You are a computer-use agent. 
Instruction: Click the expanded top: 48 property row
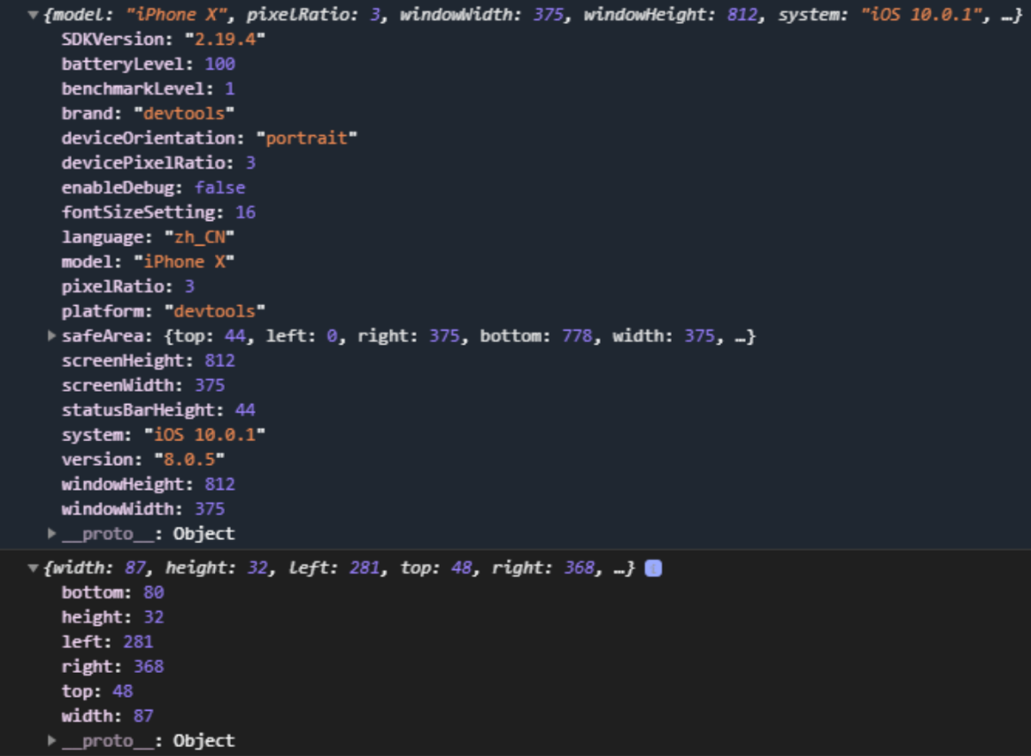coord(97,691)
